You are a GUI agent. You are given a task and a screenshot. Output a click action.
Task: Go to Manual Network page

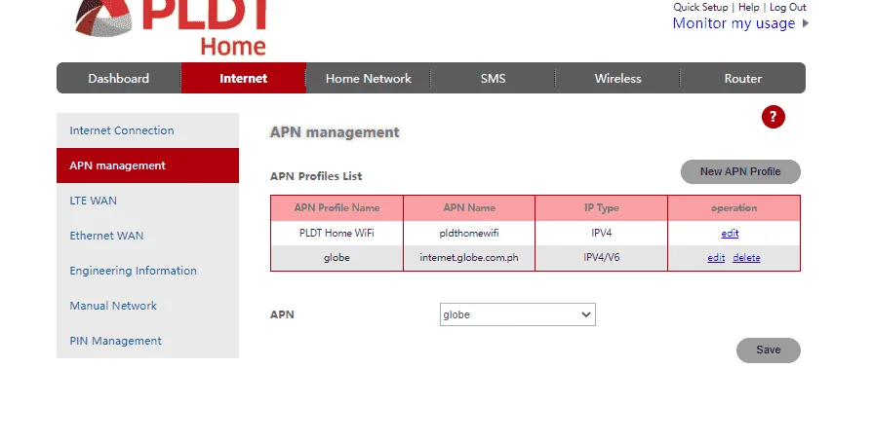click(x=147, y=306)
